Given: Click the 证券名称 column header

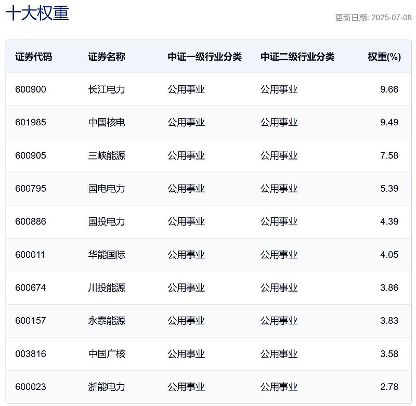Looking at the screenshot, I should point(107,57).
